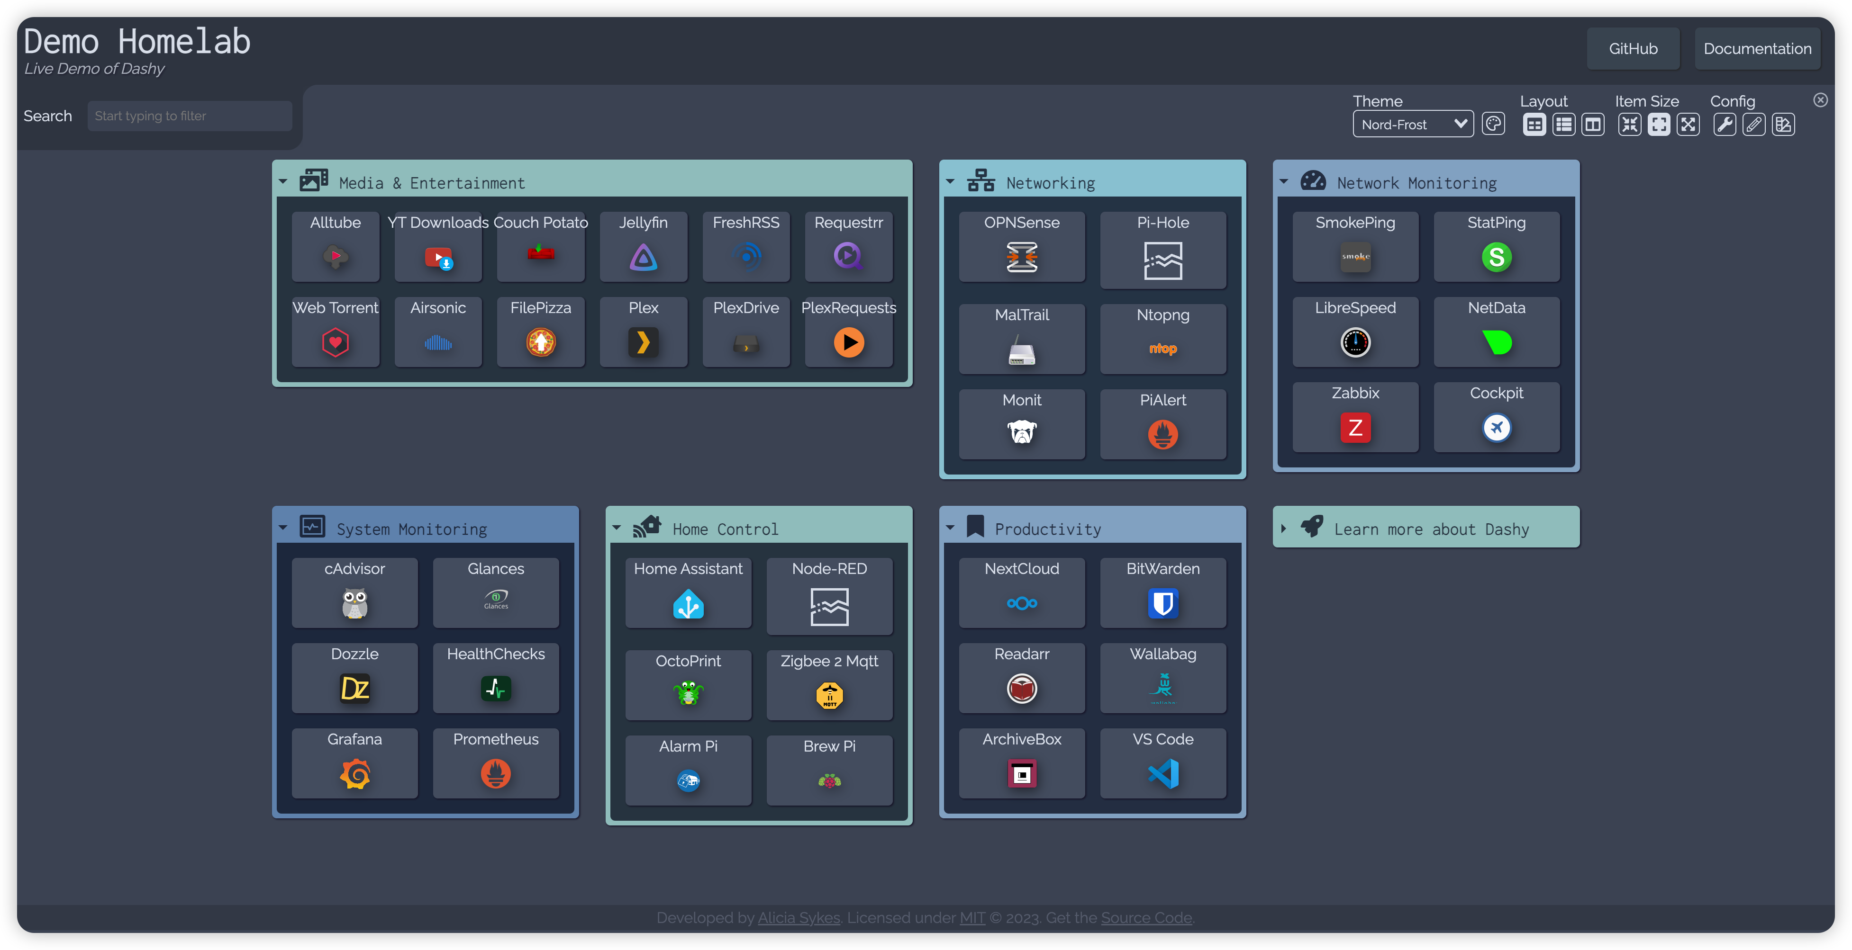Open the Dozzle tile

coord(354,678)
